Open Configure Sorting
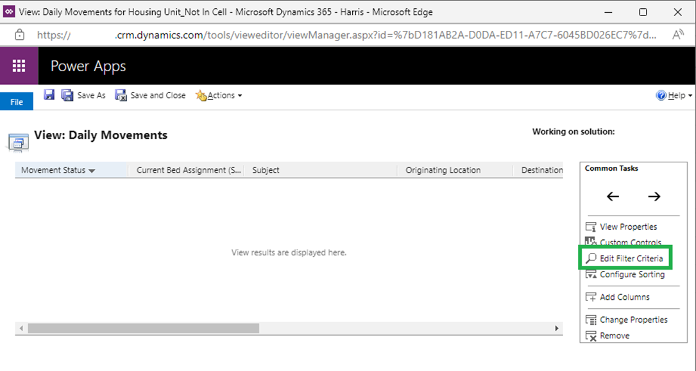 (x=632, y=274)
